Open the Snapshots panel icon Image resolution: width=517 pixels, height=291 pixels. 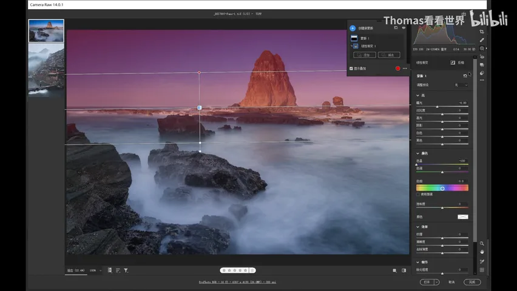[482, 65]
